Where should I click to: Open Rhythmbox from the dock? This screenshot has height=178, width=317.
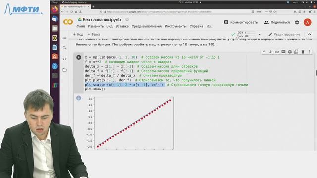[x=54, y=38]
